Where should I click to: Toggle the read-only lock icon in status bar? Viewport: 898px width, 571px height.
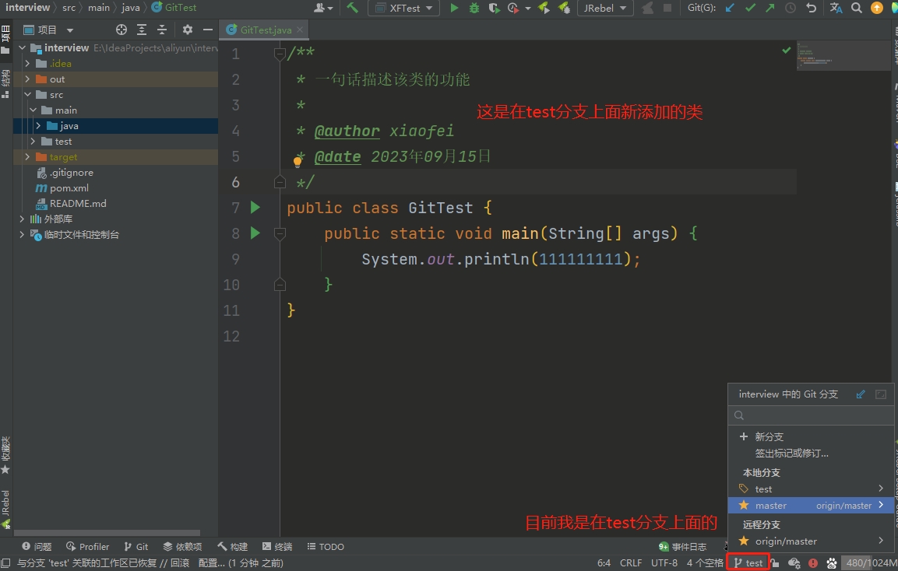[775, 562]
